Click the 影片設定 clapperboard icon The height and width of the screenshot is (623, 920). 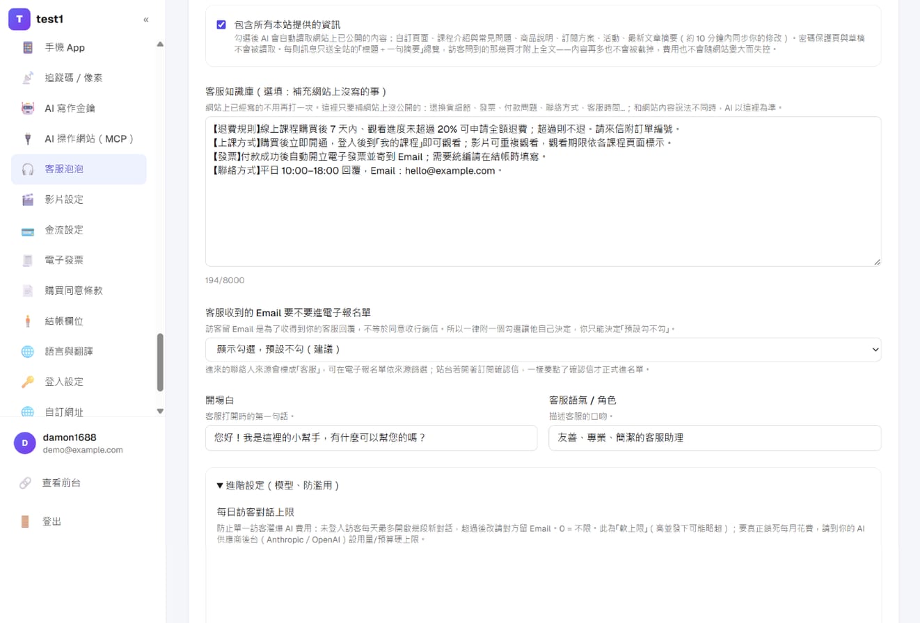tap(28, 200)
